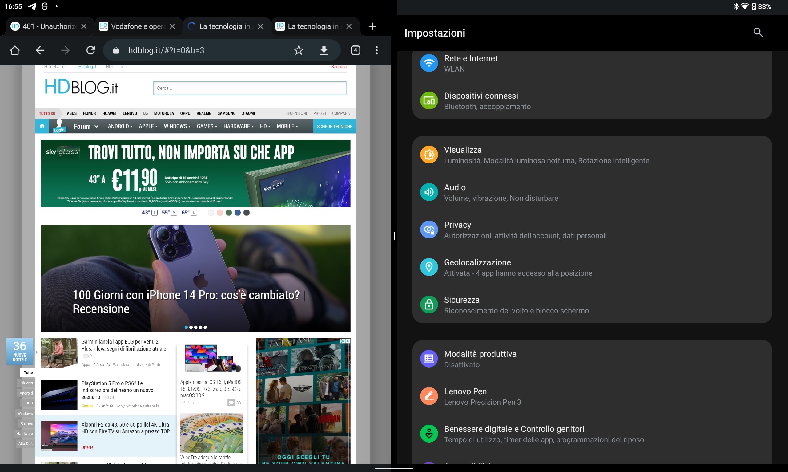Click the SAMSUNG brand link
The height and width of the screenshot is (472, 788).
(x=227, y=113)
